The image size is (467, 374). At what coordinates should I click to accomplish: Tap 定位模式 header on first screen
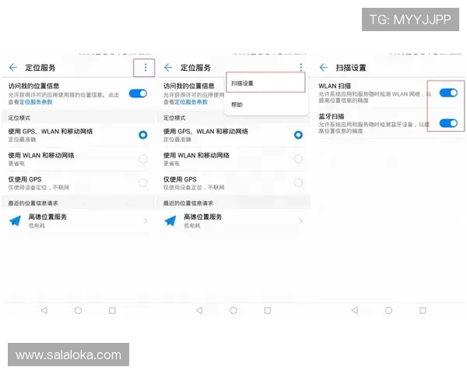pos(19,118)
